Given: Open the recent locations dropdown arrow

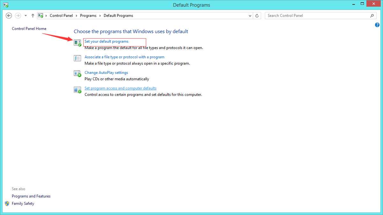Looking at the screenshot, I should click(x=26, y=16).
